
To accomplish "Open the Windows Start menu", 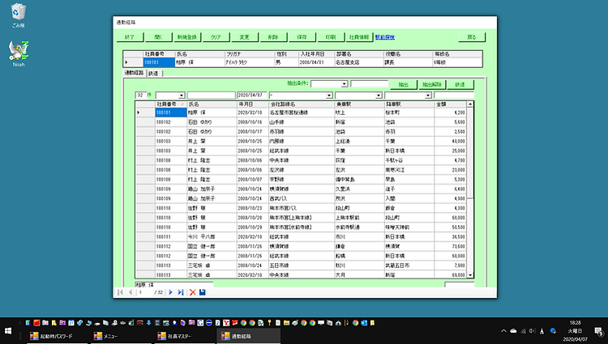I will point(8,331).
